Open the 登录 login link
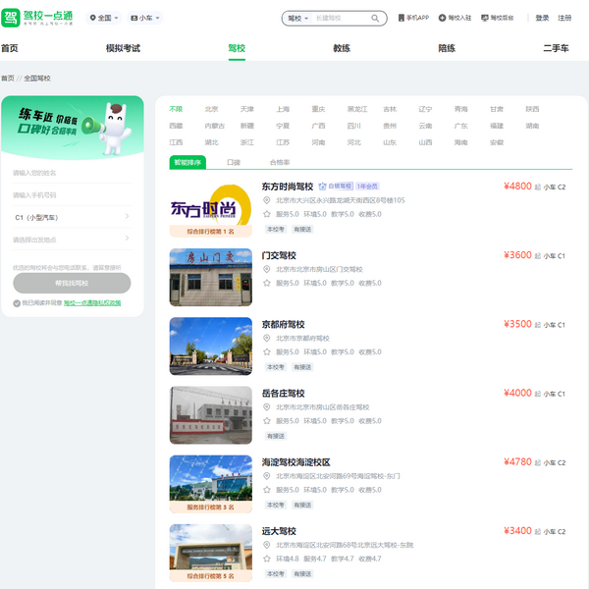 (543, 18)
